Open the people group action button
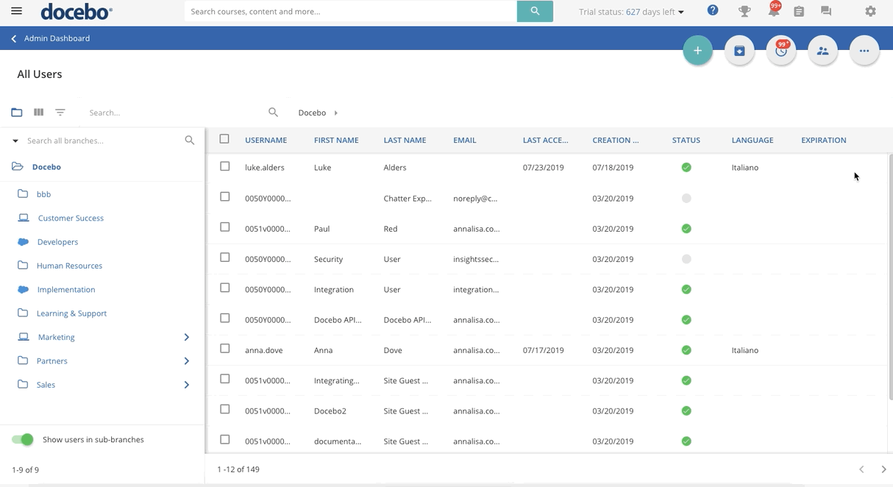The height and width of the screenshot is (487, 893). pos(822,51)
